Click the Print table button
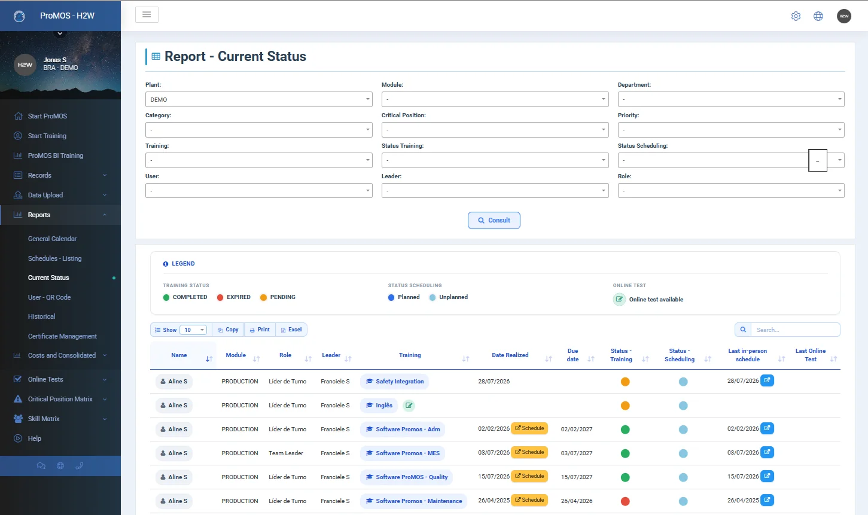The height and width of the screenshot is (515, 868). [x=260, y=330]
